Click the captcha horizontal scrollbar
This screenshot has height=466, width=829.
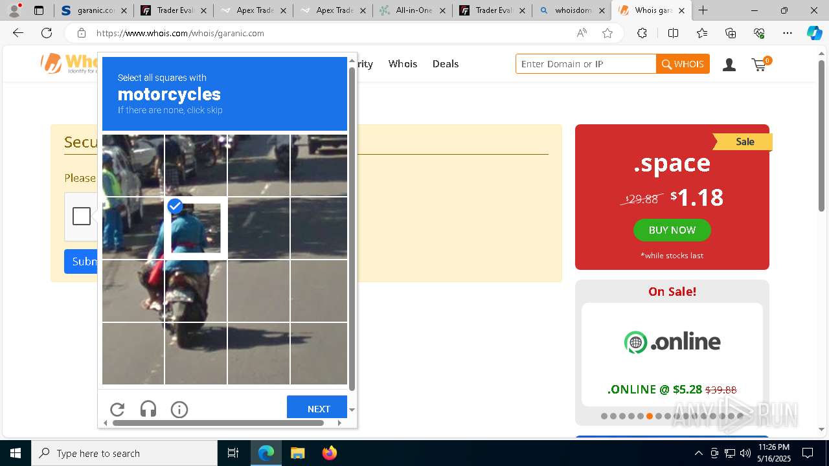pyautogui.click(x=218, y=423)
